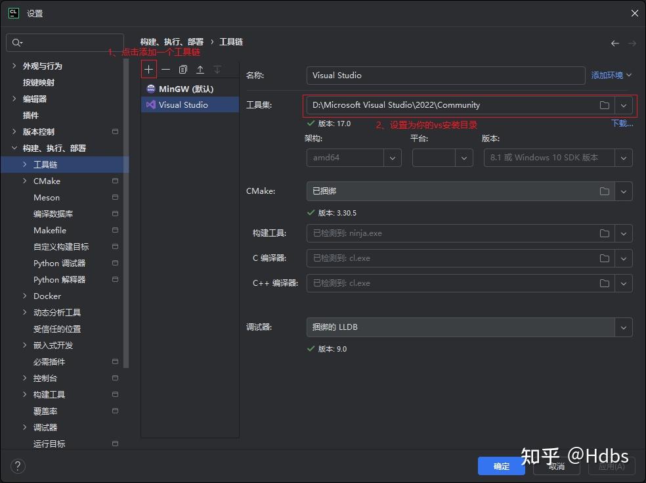
Task: Expand the 外观与行为 sidebar entry
Action: coord(14,66)
